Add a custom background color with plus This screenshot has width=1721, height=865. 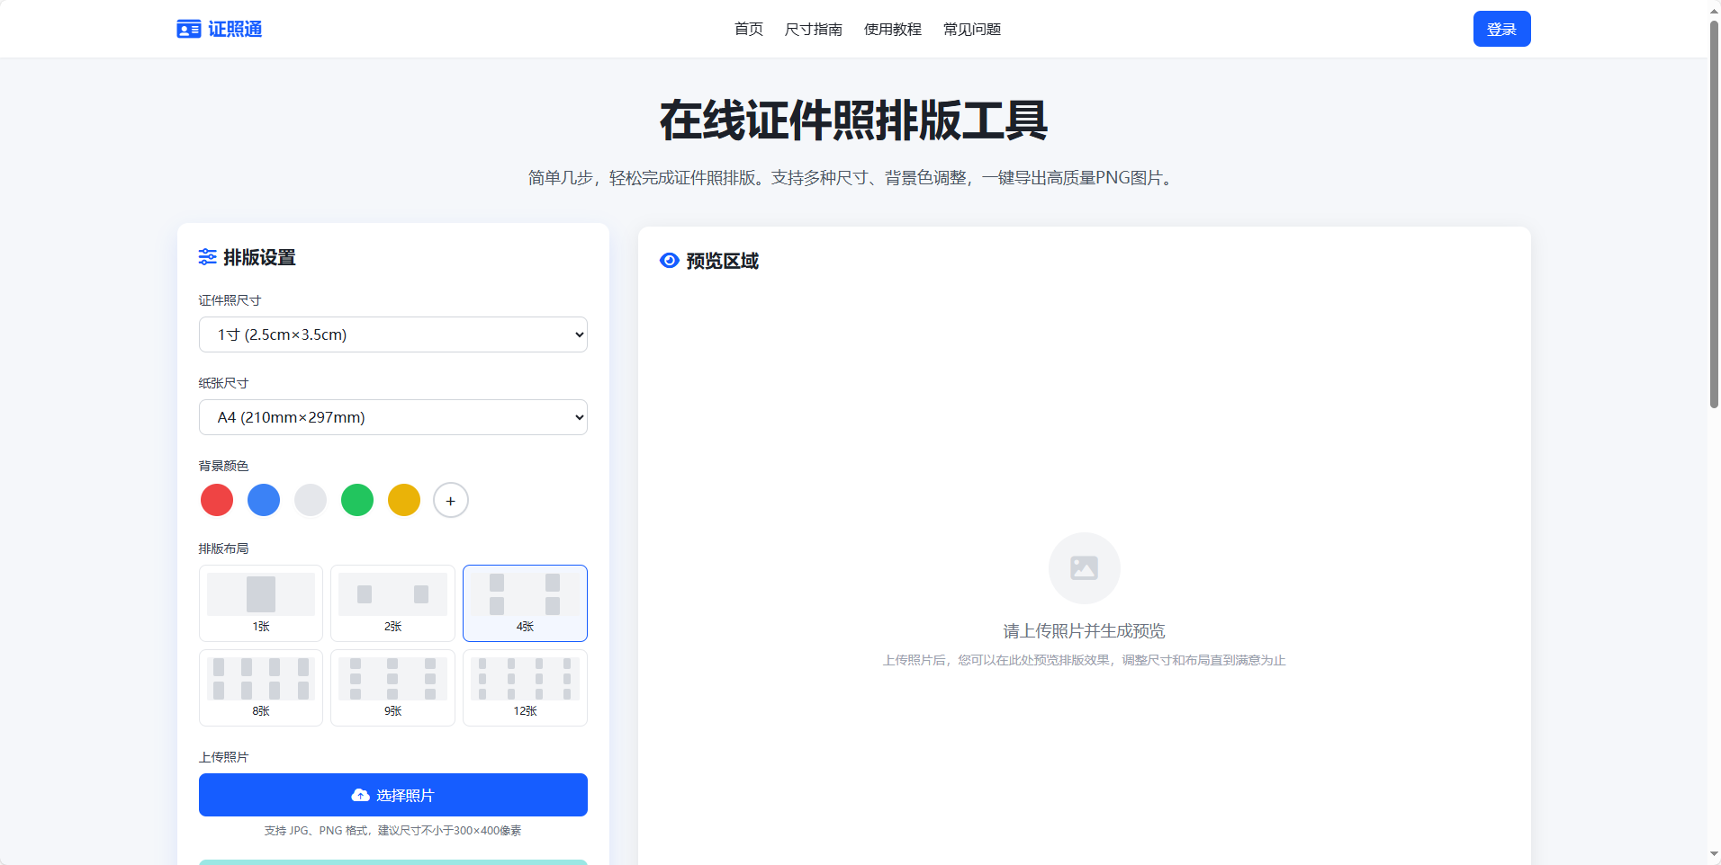coord(451,500)
